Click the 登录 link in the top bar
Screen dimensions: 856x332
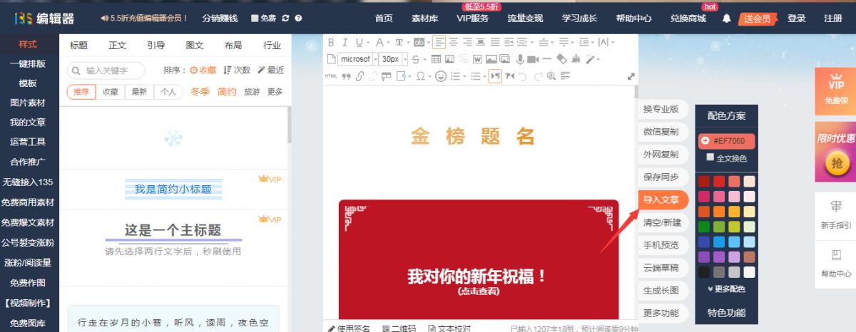797,19
